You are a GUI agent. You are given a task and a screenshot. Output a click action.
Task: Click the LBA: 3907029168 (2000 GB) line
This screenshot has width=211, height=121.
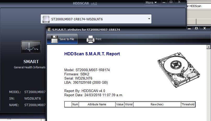[86, 82]
